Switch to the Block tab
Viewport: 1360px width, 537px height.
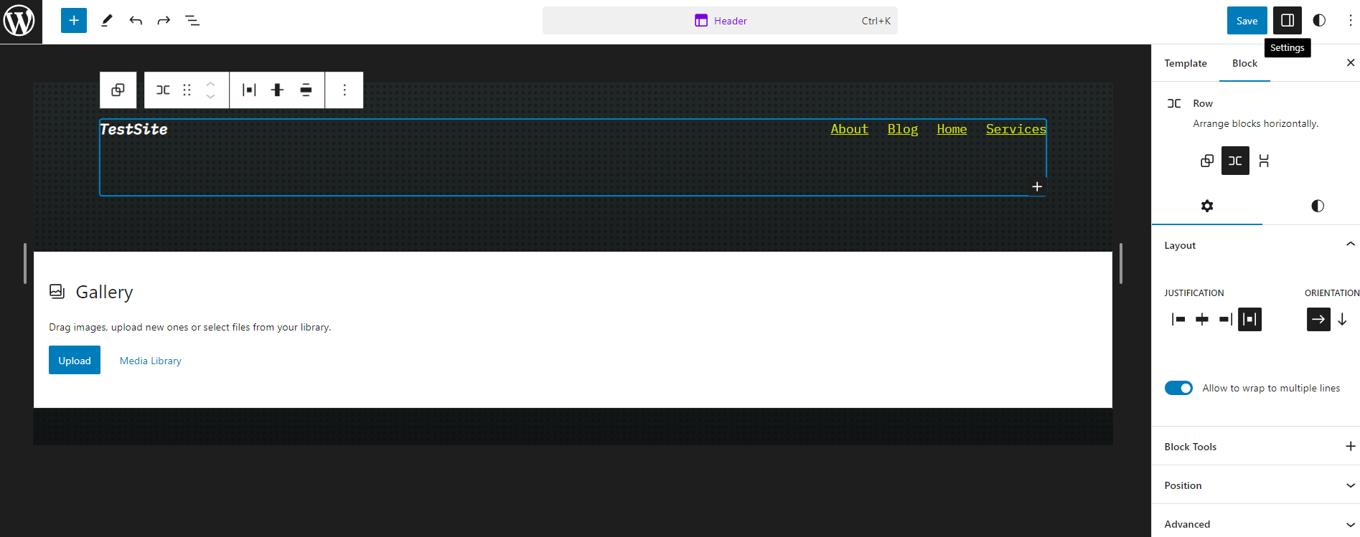click(x=1244, y=63)
